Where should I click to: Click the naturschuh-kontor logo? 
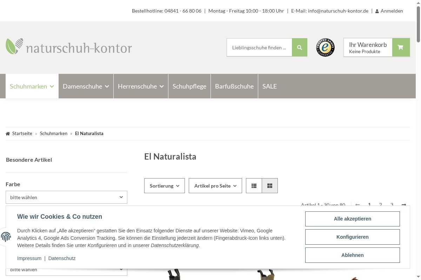coord(69,47)
